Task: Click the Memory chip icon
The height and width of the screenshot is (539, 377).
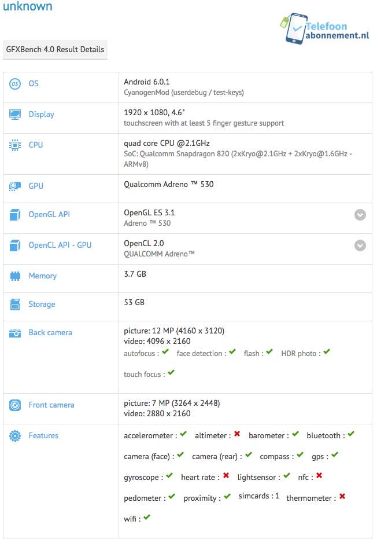Action: click(15, 276)
